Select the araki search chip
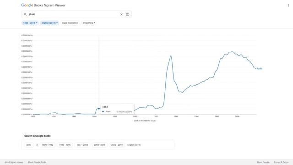This screenshot has width=293, height=165. [29, 145]
